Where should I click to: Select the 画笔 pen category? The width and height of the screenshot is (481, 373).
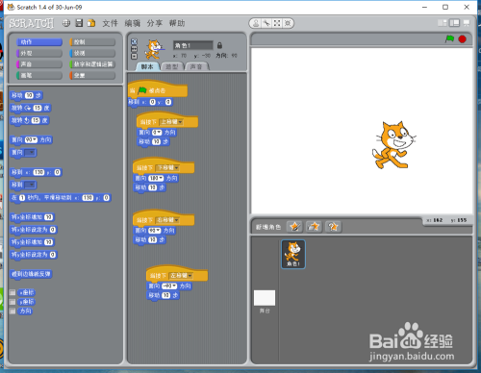[x=39, y=76]
